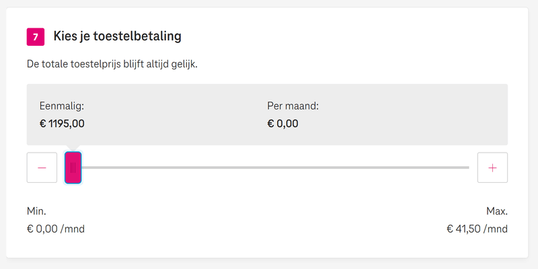
Task: Select the 'Eenmalig:' label
Action: pyautogui.click(x=62, y=106)
